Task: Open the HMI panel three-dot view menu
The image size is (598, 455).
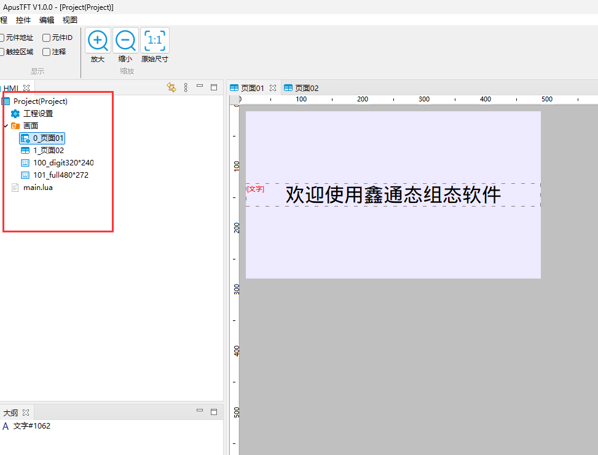Action: point(186,87)
